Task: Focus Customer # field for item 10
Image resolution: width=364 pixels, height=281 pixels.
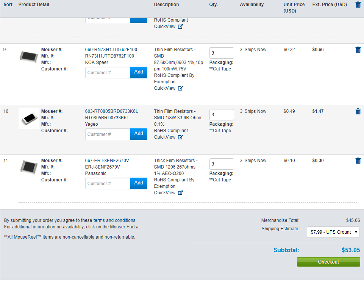Action: click(108, 134)
